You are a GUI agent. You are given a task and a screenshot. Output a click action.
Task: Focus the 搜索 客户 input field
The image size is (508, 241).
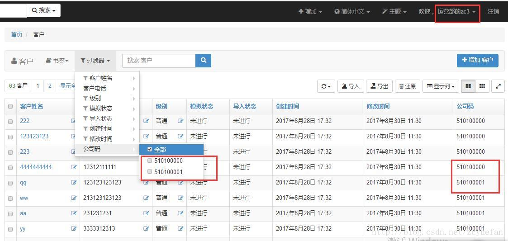point(159,61)
